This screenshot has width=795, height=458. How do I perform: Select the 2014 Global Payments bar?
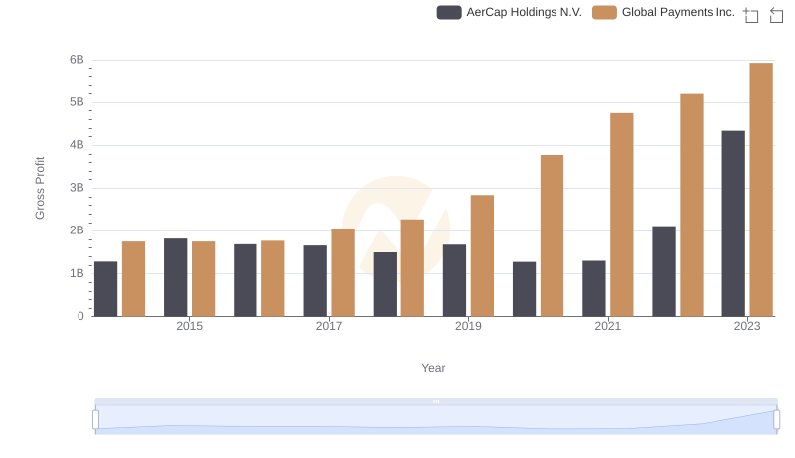[x=133, y=278]
